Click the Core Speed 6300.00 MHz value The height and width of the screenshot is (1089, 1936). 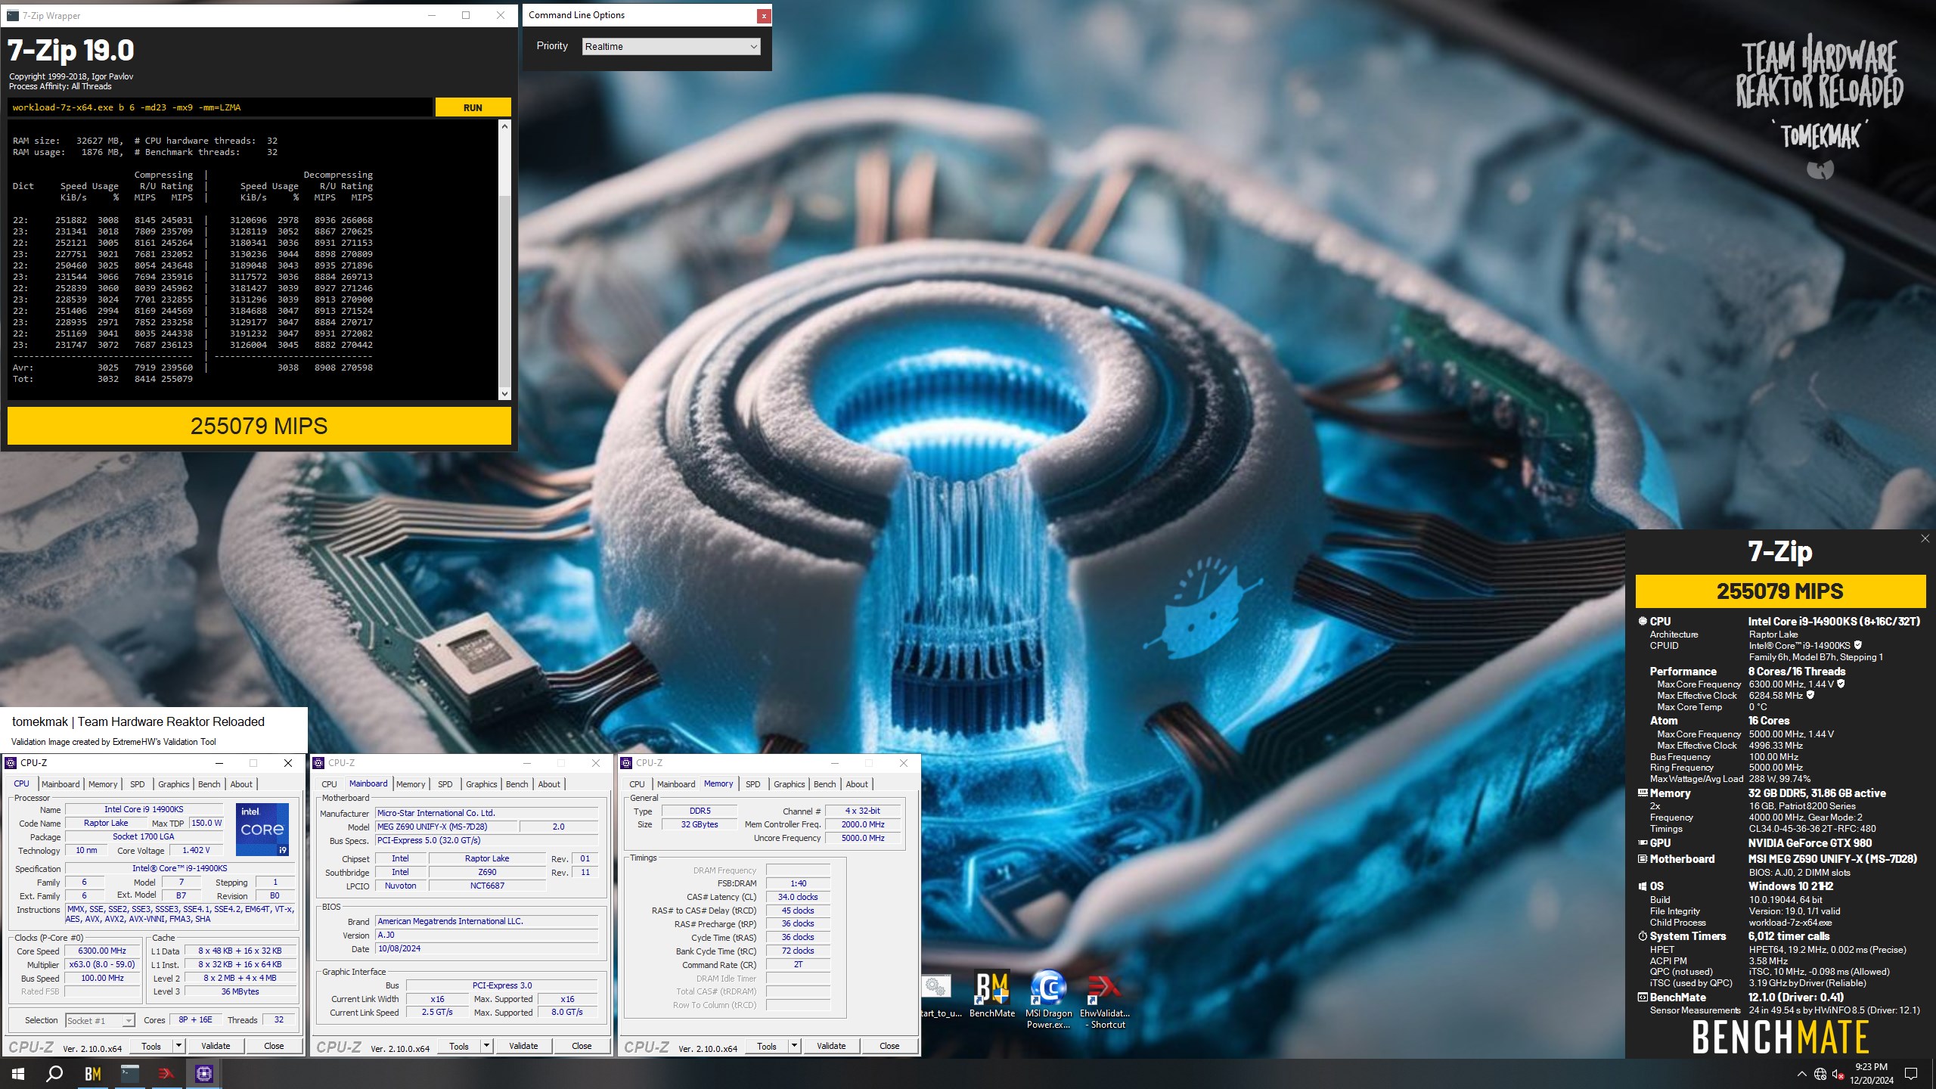point(102,951)
